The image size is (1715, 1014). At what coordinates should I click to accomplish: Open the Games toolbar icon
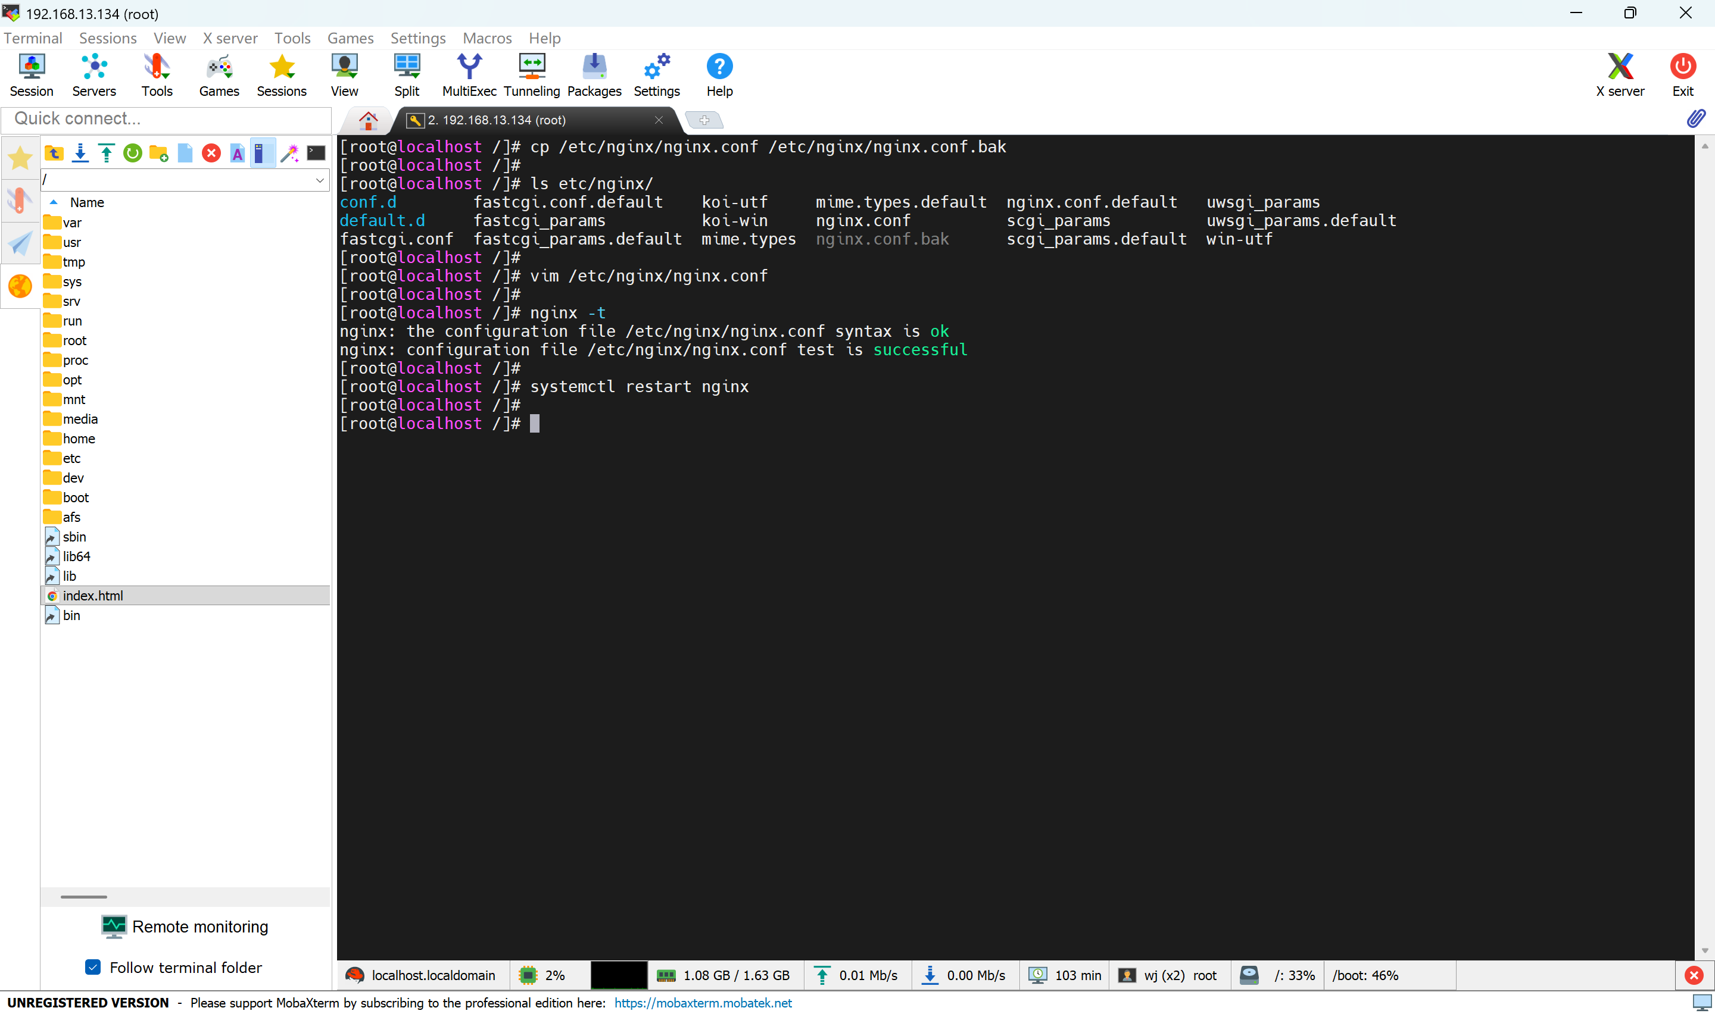pos(219,75)
